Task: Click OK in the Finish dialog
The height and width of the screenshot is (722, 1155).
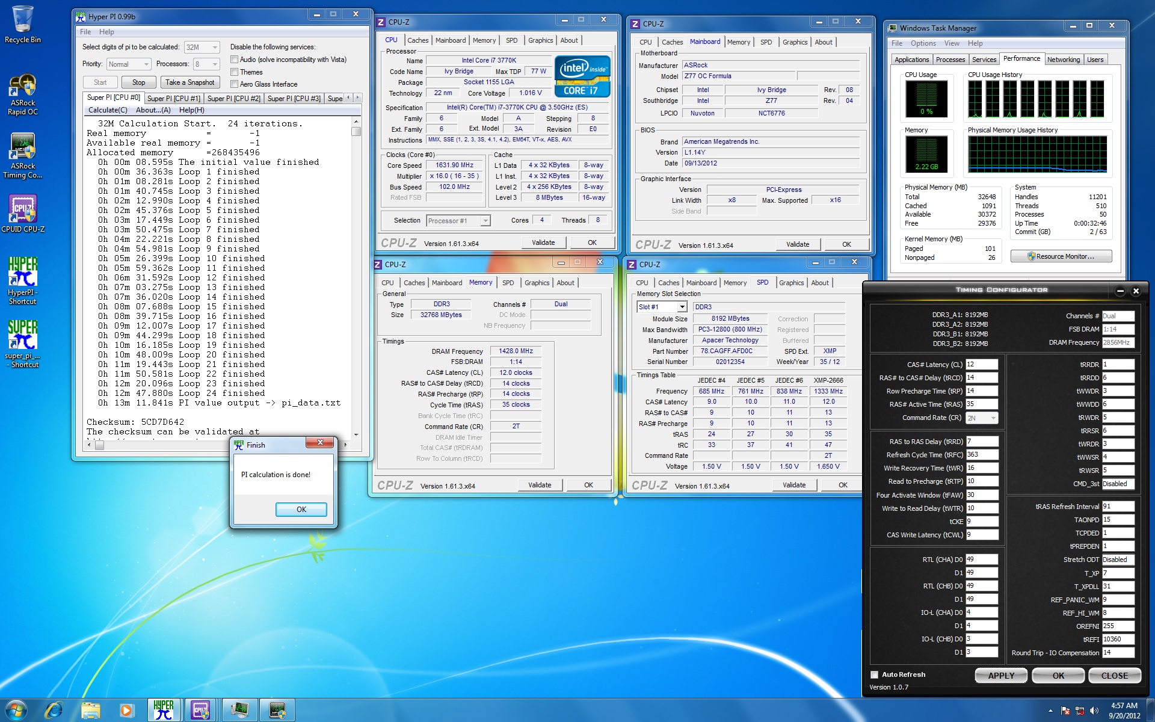Action: pos(301,509)
